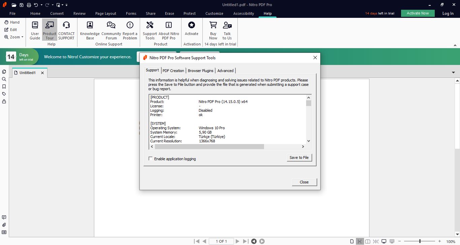The width and height of the screenshot is (460, 245).
Task: Click the zoom out minus button
Action: [399, 241]
